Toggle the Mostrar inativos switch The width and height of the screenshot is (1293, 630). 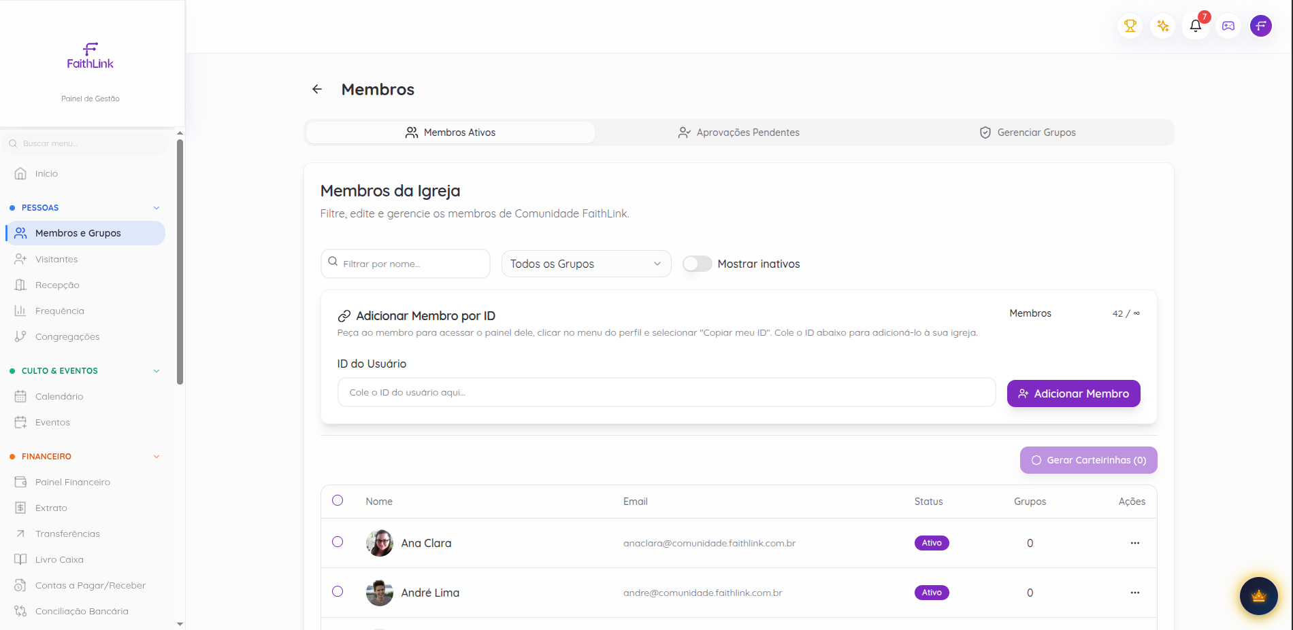click(x=698, y=264)
